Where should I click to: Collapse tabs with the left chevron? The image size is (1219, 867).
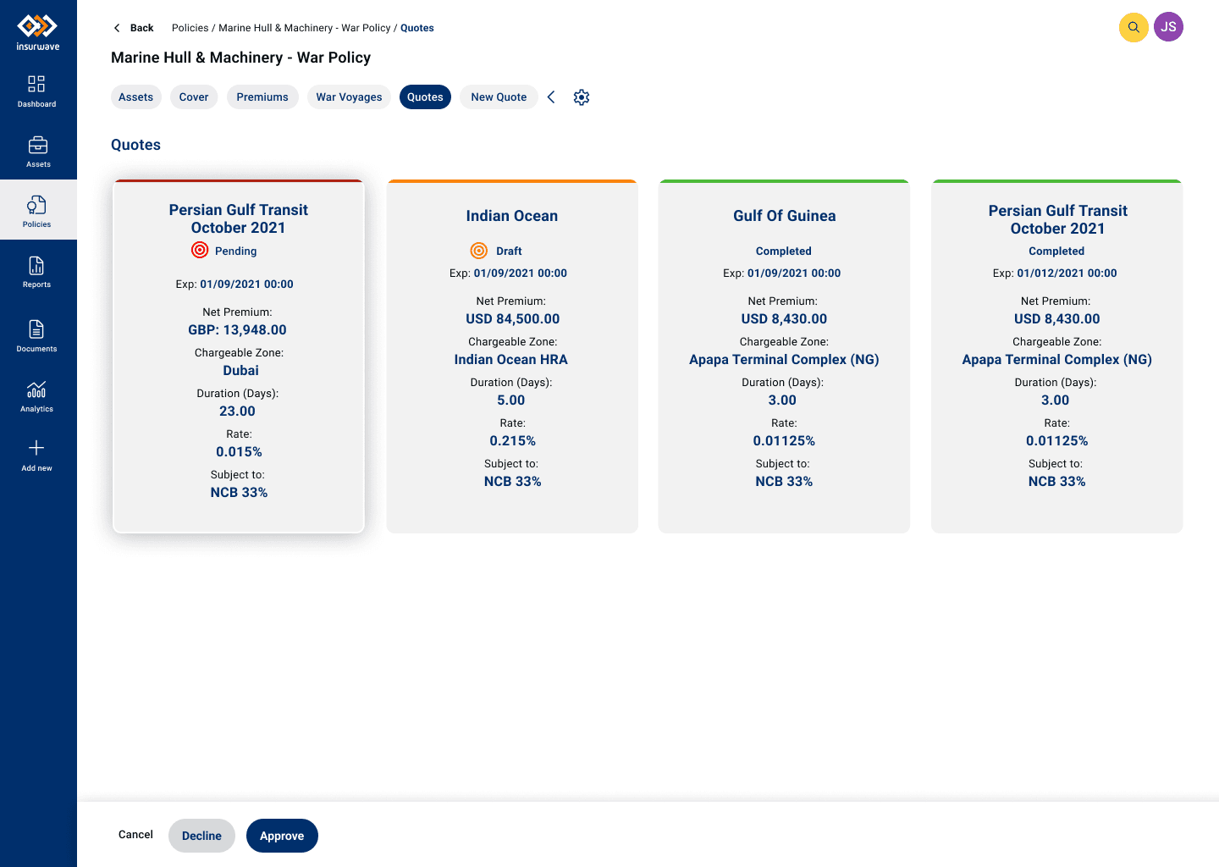pos(551,97)
